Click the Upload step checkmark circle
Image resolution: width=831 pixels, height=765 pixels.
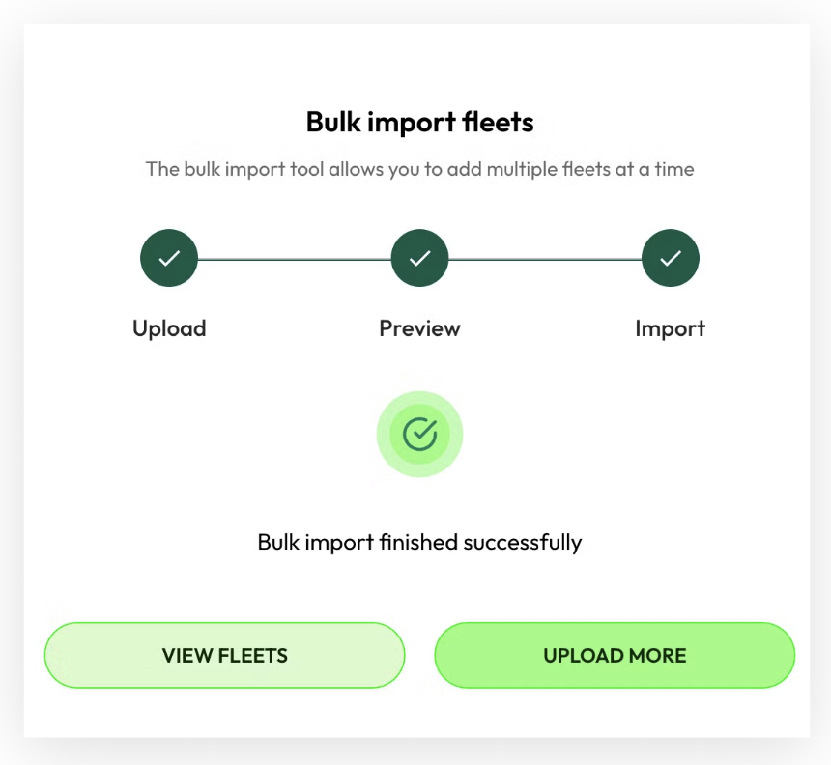(x=169, y=259)
